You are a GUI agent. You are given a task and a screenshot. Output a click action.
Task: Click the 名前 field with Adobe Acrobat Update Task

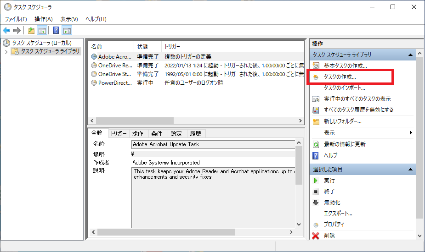(x=213, y=144)
